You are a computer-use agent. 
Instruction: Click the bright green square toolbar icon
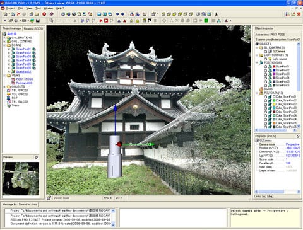(206, 21)
